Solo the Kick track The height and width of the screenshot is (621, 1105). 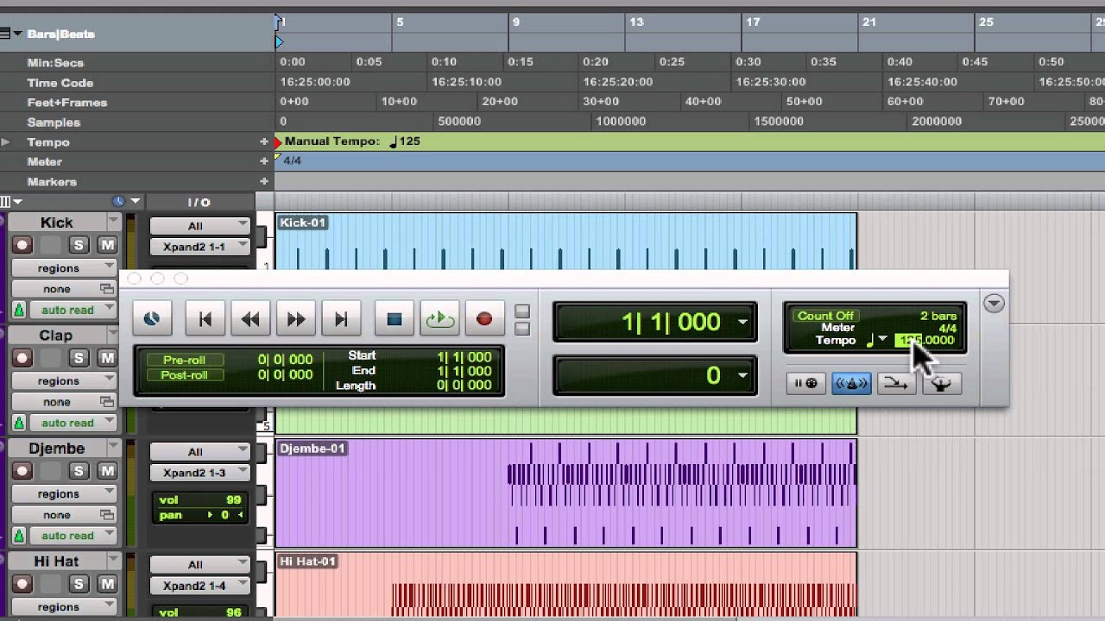tap(79, 245)
